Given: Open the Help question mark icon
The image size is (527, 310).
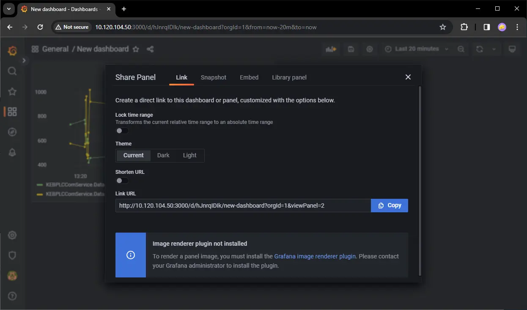Looking at the screenshot, I should coord(12,296).
